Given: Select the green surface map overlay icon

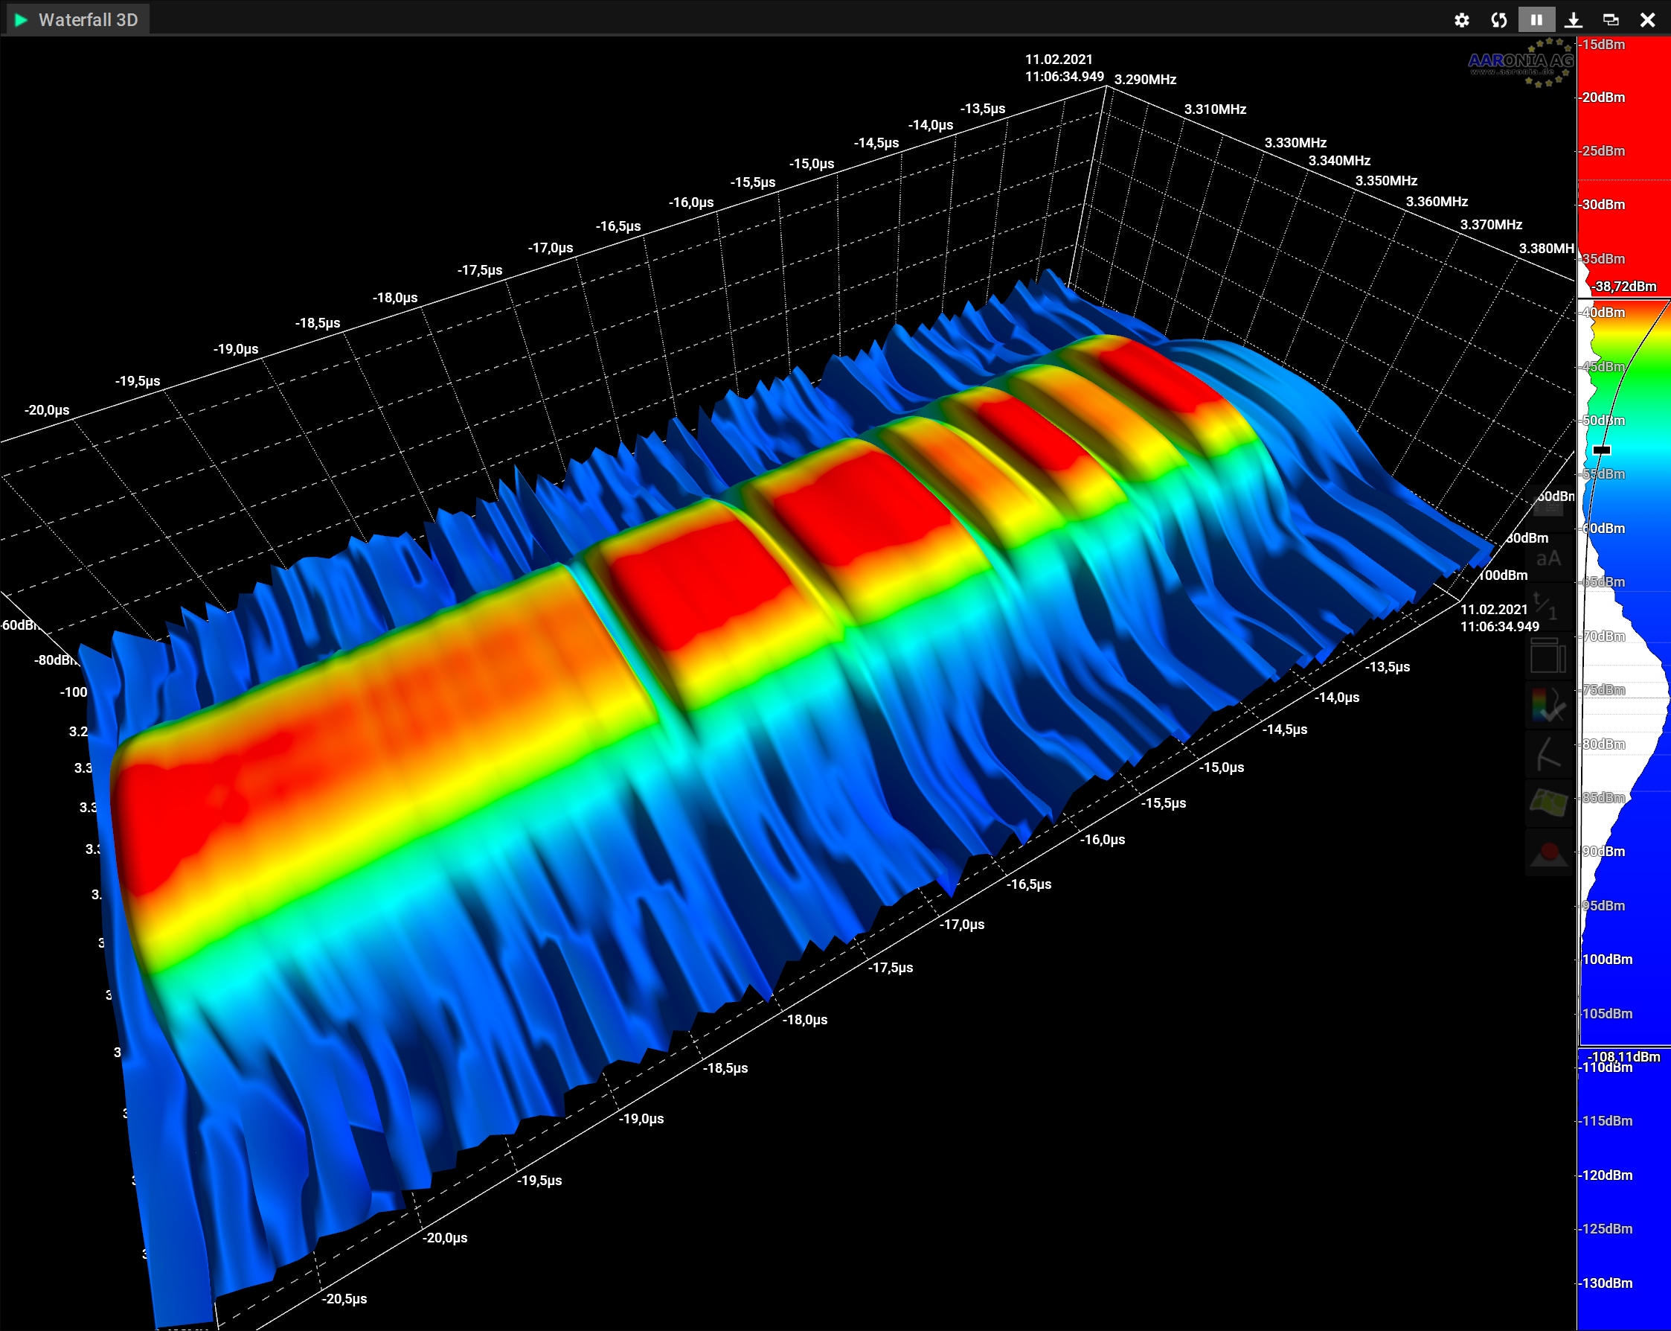Looking at the screenshot, I should coord(1548,802).
